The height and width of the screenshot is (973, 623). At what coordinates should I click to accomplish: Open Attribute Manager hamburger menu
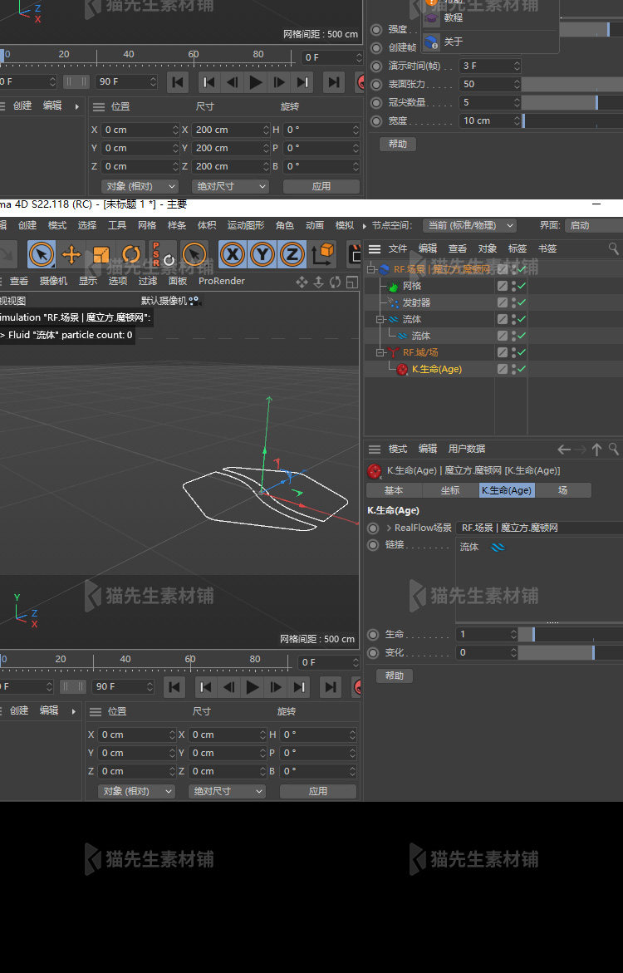click(374, 450)
